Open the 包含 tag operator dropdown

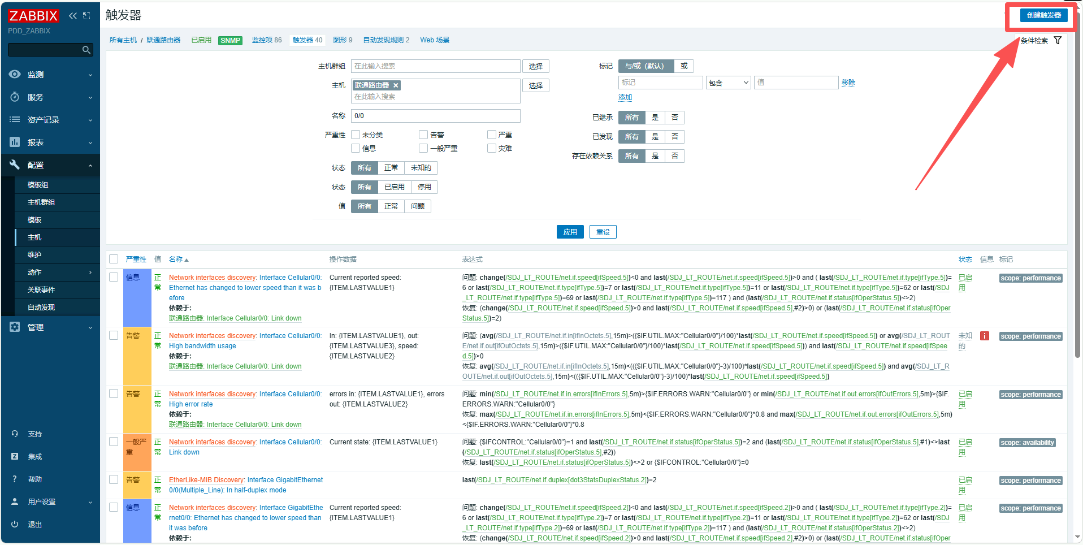tap(728, 83)
